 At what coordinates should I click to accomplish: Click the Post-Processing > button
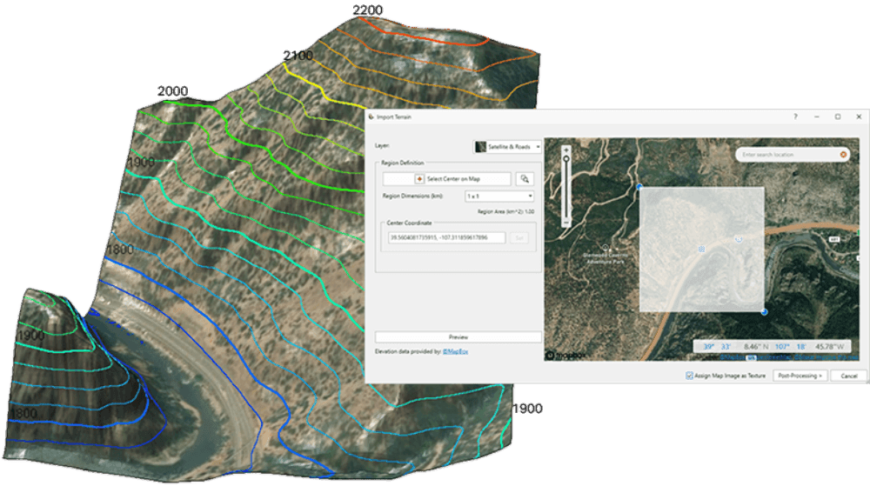click(x=800, y=376)
